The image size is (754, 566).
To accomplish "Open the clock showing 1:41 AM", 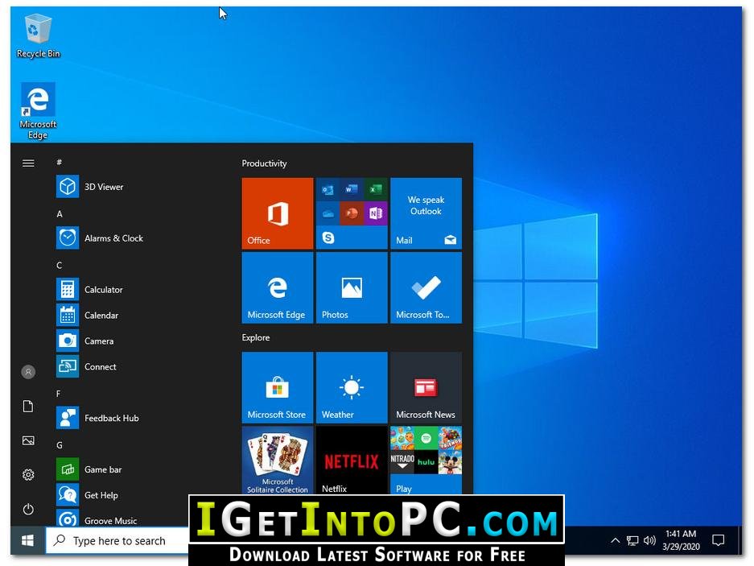I will click(x=681, y=540).
